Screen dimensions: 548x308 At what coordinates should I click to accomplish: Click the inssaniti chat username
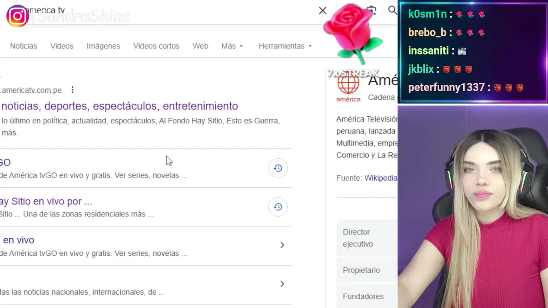428,51
